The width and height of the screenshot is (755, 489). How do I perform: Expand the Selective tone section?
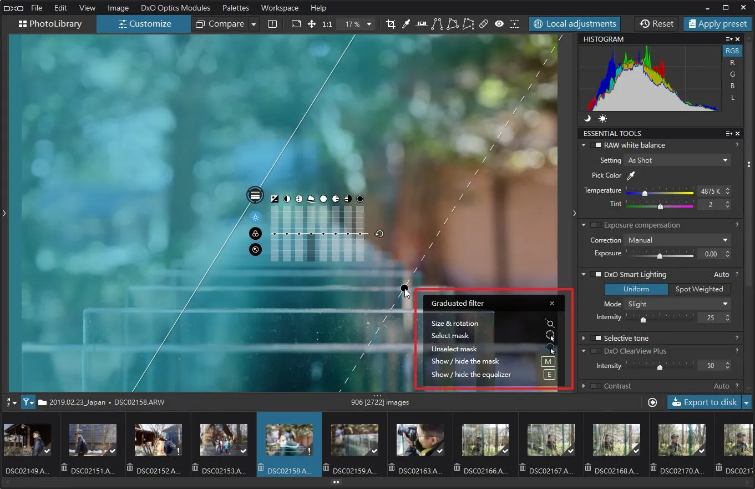tap(584, 339)
